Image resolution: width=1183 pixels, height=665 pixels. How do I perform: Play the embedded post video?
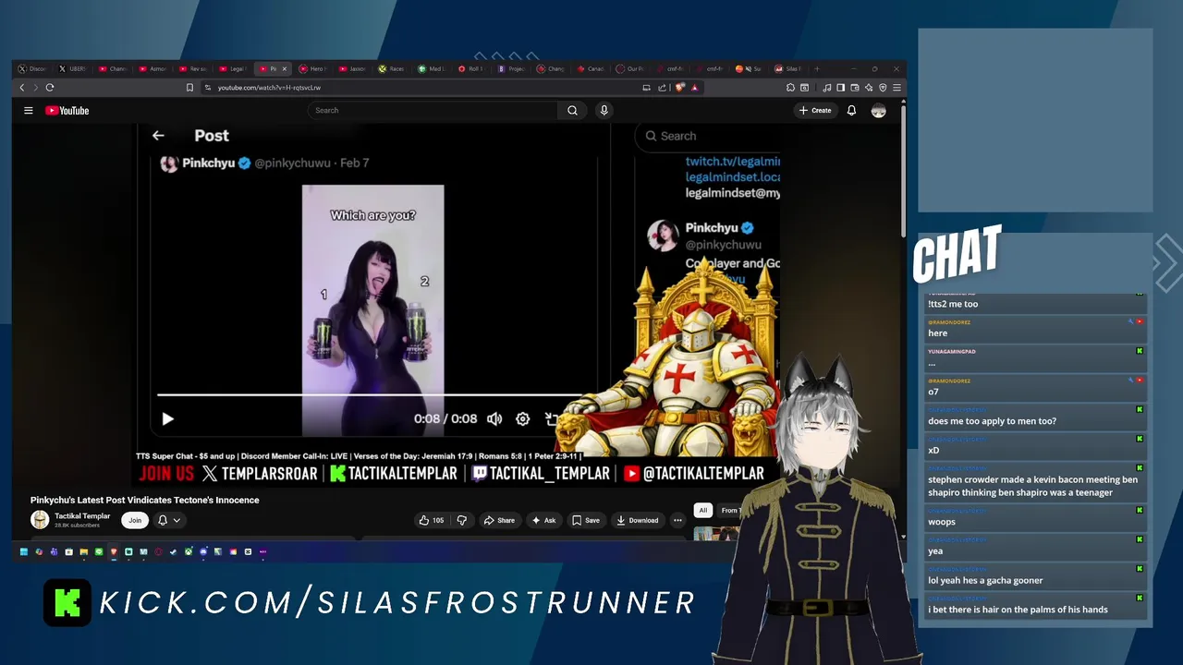(167, 418)
